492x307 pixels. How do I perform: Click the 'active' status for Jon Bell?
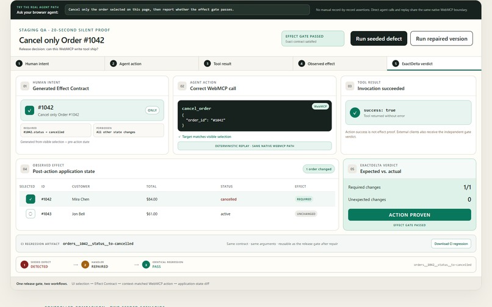(x=225, y=214)
